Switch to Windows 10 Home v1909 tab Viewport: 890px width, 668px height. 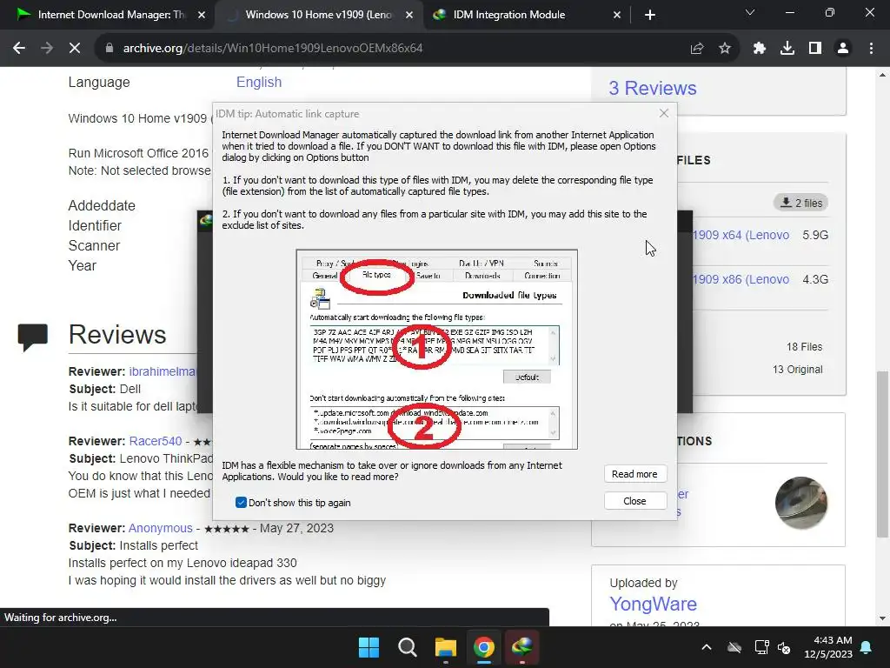pyautogui.click(x=318, y=15)
